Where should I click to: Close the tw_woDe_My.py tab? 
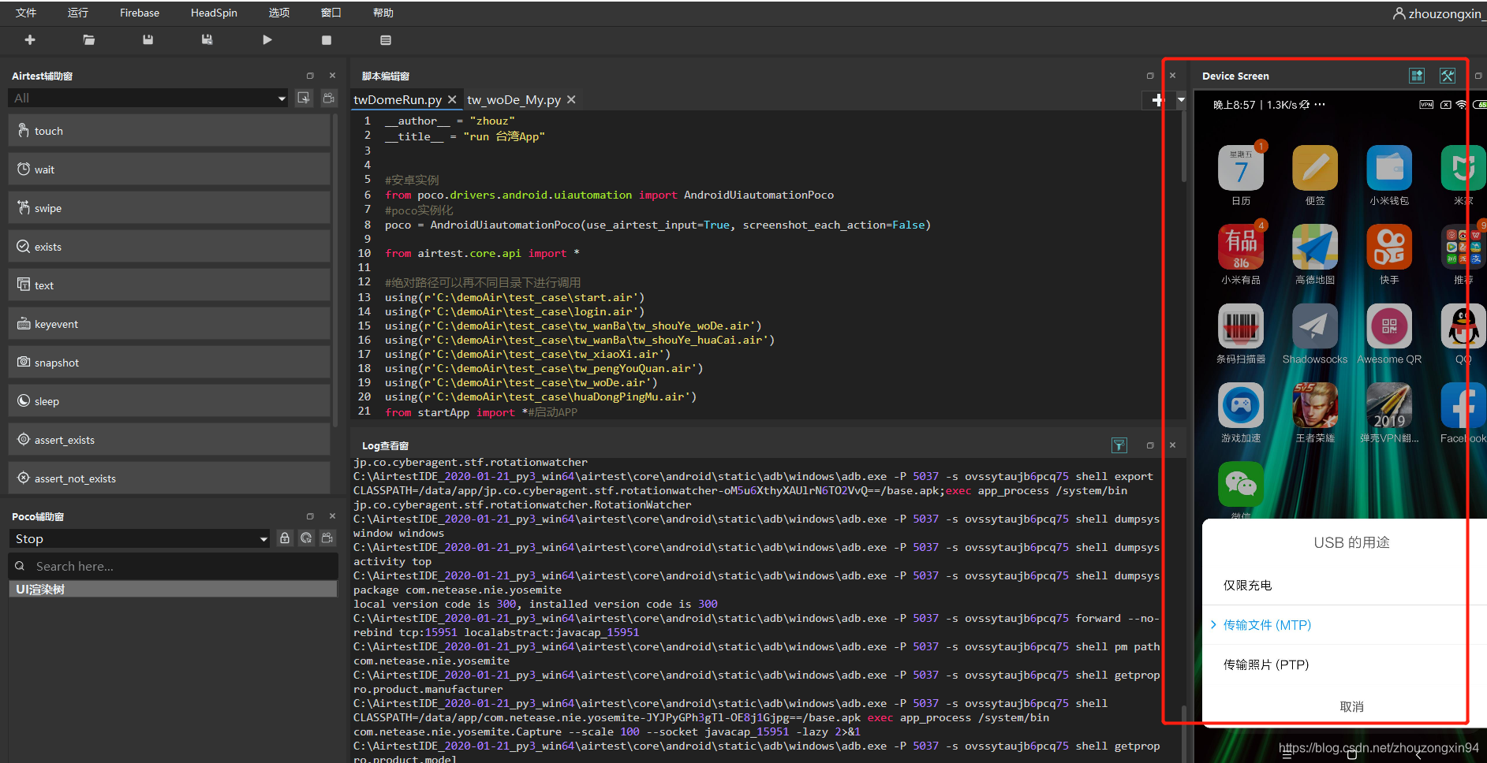(x=571, y=99)
